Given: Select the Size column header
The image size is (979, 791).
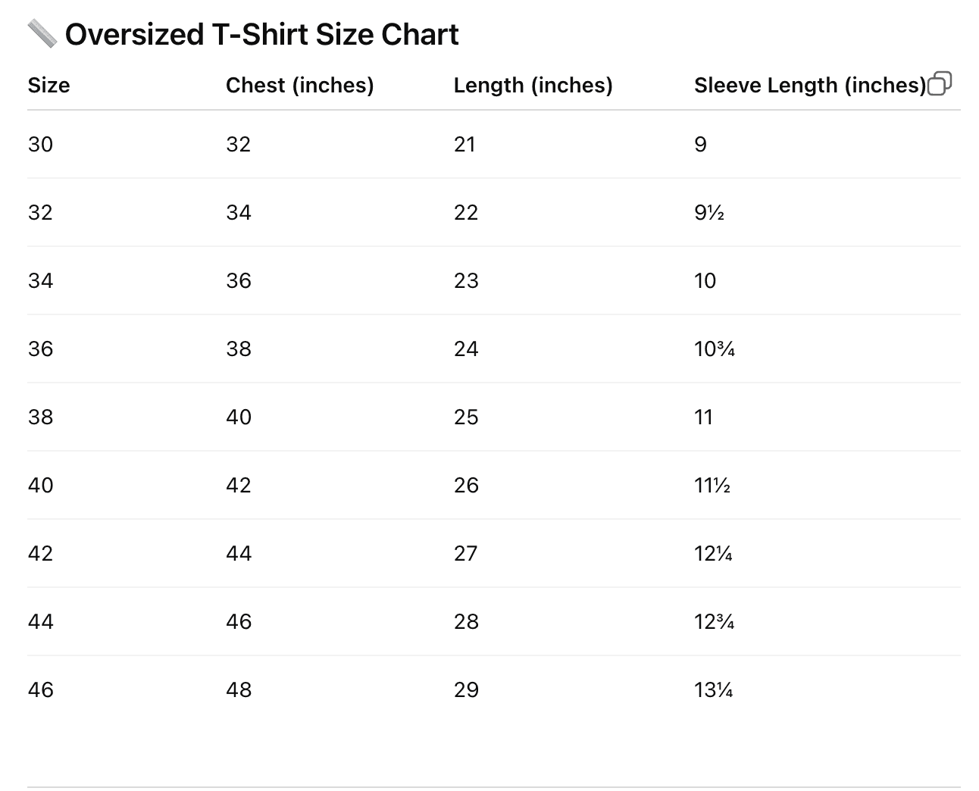Looking at the screenshot, I should click(48, 85).
